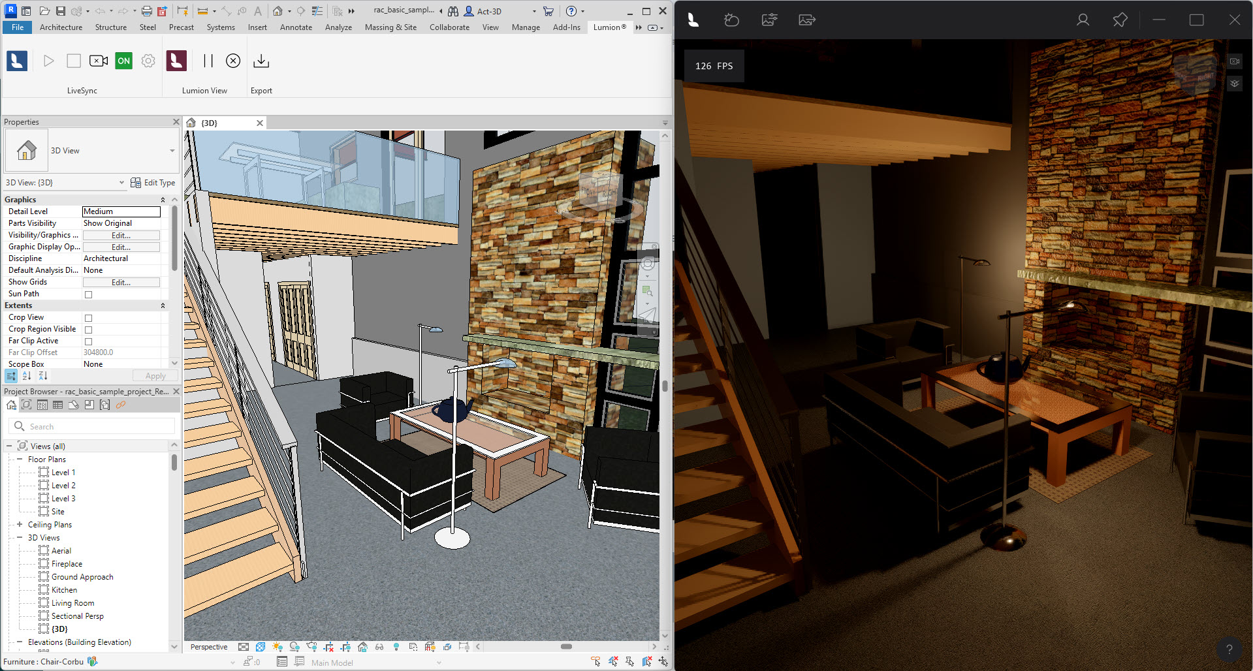Open the Massing & Site ribbon tab
Viewport: 1253px width, 671px height.
pos(390,27)
